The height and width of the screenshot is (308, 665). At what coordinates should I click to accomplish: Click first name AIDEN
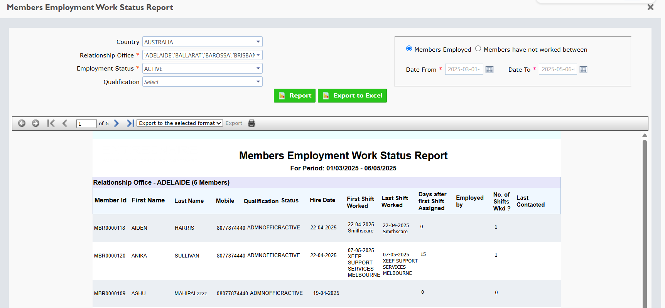(139, 228)
